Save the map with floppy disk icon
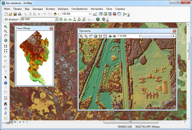192x130 pixels. coord(15,14)
